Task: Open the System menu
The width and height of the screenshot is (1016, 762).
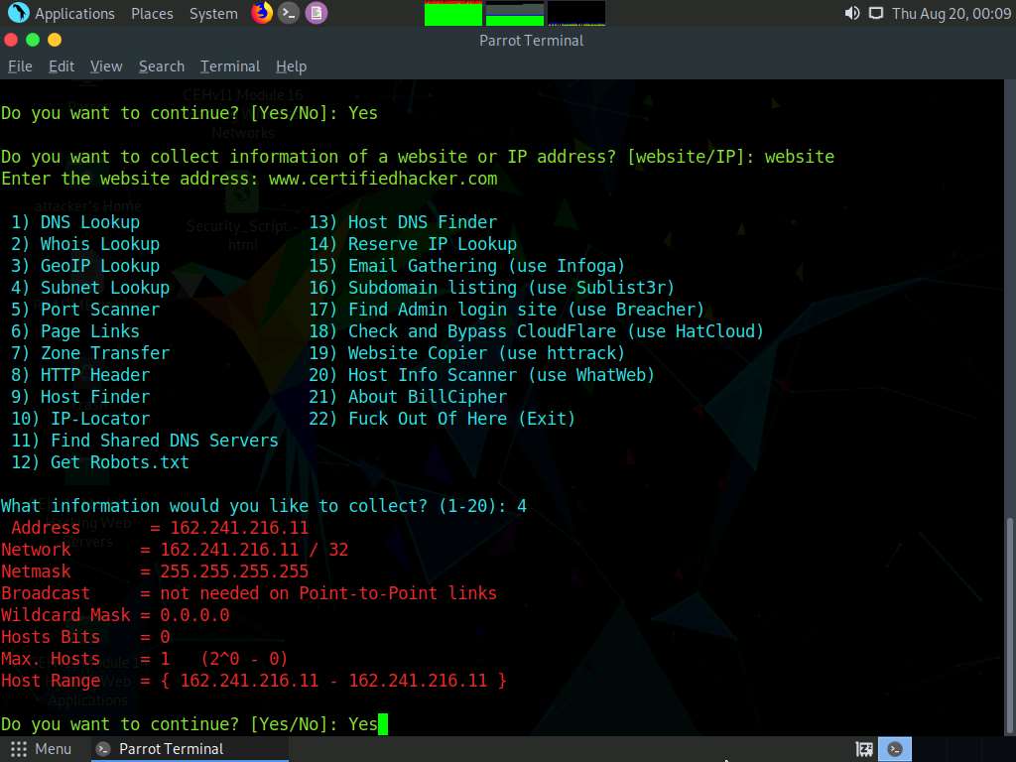Action: 213,14
